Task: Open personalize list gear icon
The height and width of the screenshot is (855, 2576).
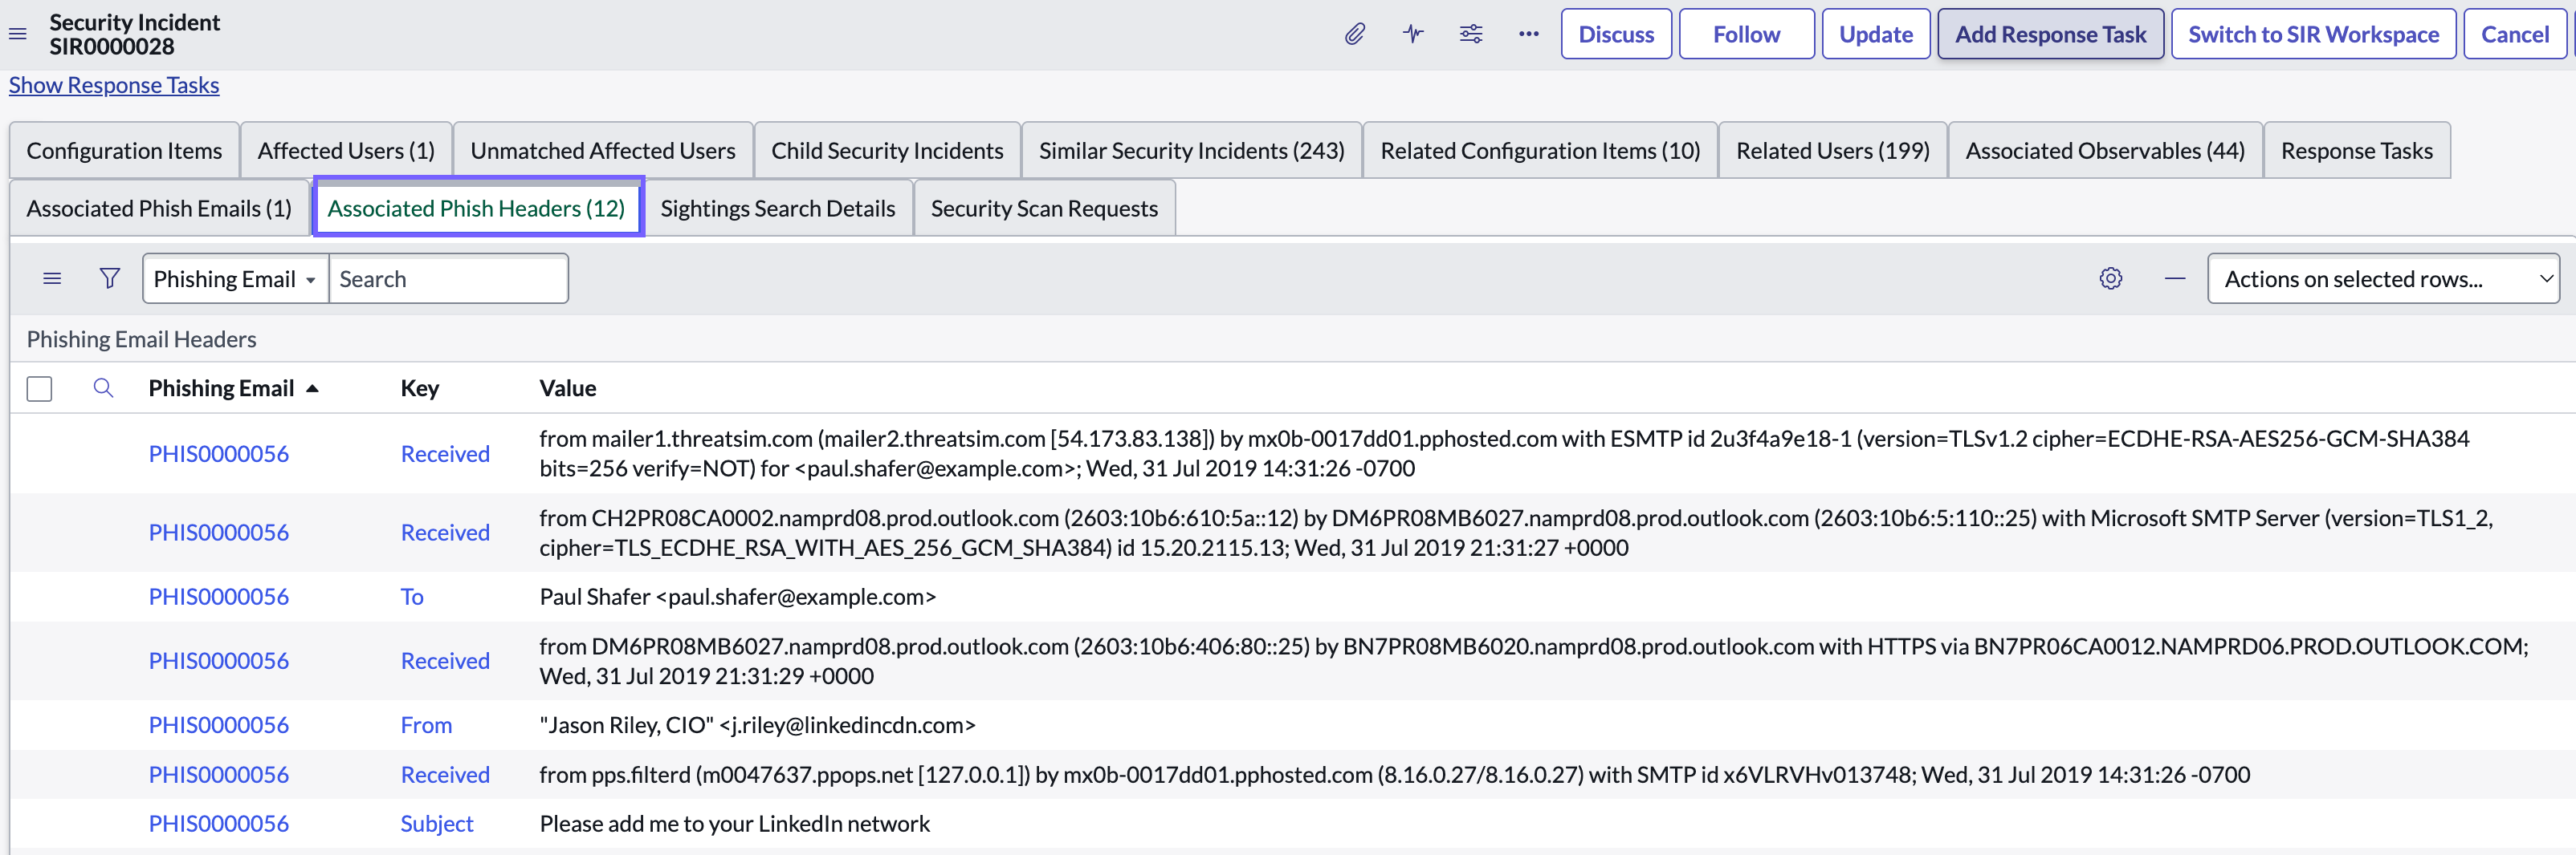Action: click(x=2110, y=278)
